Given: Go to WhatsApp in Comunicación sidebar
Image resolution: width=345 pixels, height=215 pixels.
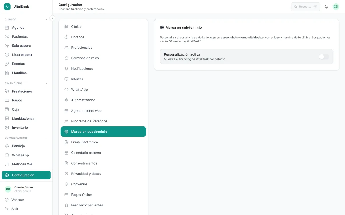Looking at the screenshot, I should [26, 155].
